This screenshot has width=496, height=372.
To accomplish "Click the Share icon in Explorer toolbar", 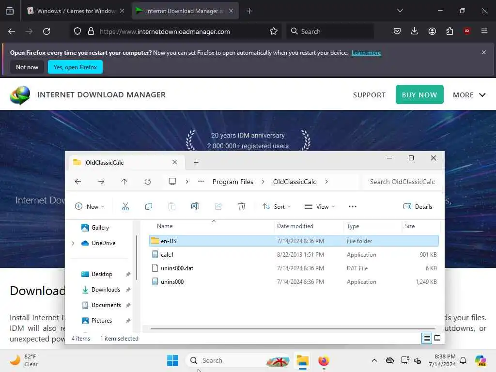I will [218, 206].
